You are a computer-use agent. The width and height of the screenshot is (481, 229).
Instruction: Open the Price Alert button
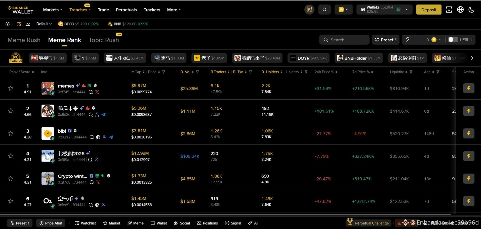[51, 223]
